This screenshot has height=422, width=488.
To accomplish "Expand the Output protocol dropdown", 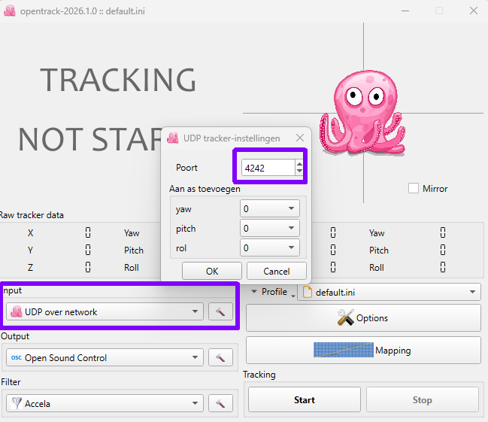I will coord(105,358).
